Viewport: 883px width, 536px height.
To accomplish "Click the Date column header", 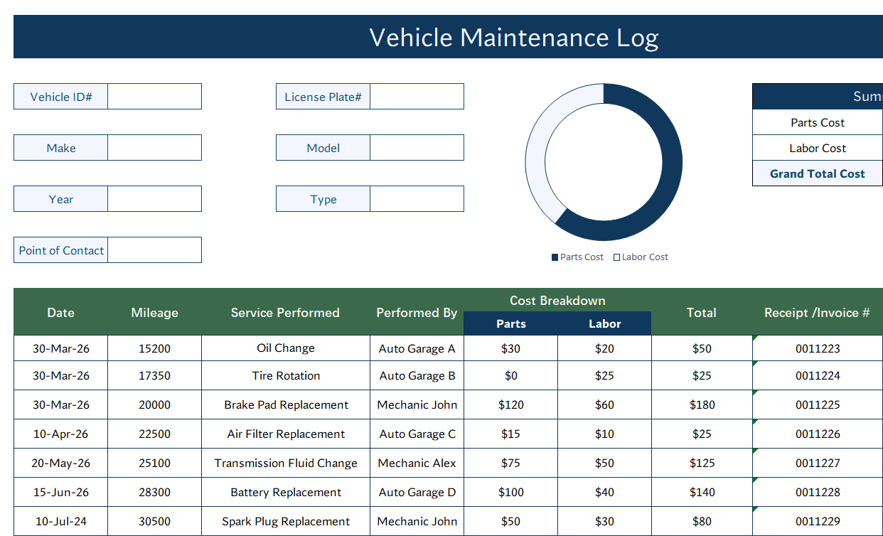I will 61,312.
